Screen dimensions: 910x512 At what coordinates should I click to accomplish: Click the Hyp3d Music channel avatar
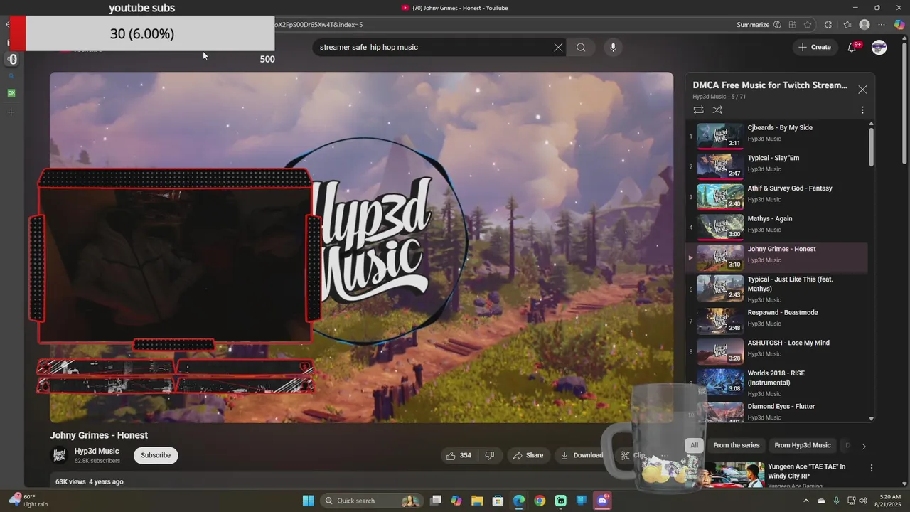coord(60,455)
